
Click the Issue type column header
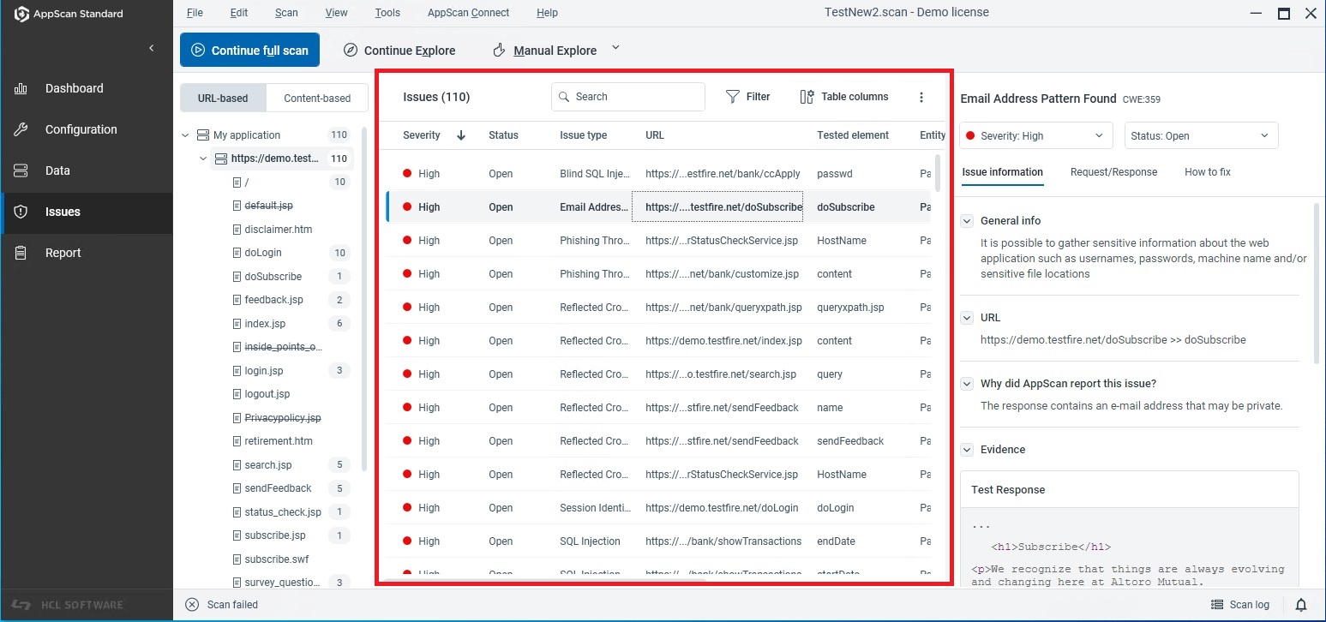[x=583, y=135]
